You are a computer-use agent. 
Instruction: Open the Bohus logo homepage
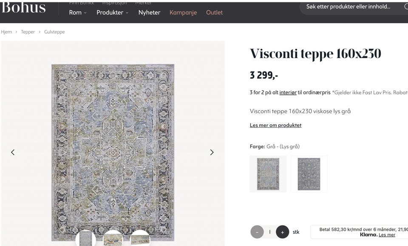tap(23, 7)
